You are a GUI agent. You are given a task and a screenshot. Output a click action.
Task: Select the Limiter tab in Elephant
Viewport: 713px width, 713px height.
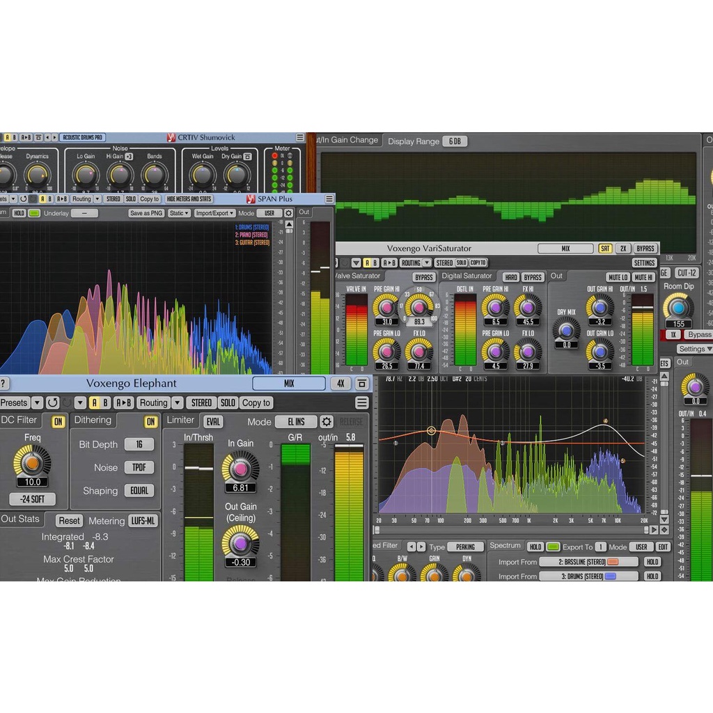(x=181, y=421)
